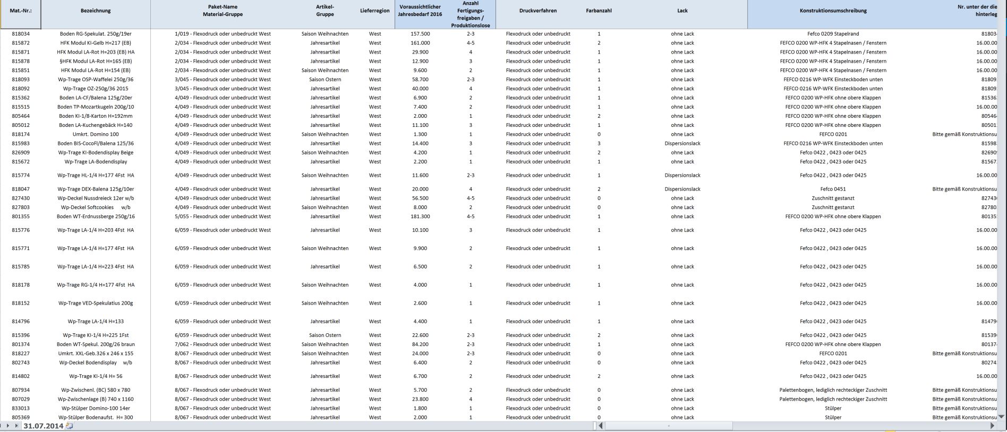1007x432 pixels.
Task: Select the Lieferregion column header
Action: tap(374, 14)
